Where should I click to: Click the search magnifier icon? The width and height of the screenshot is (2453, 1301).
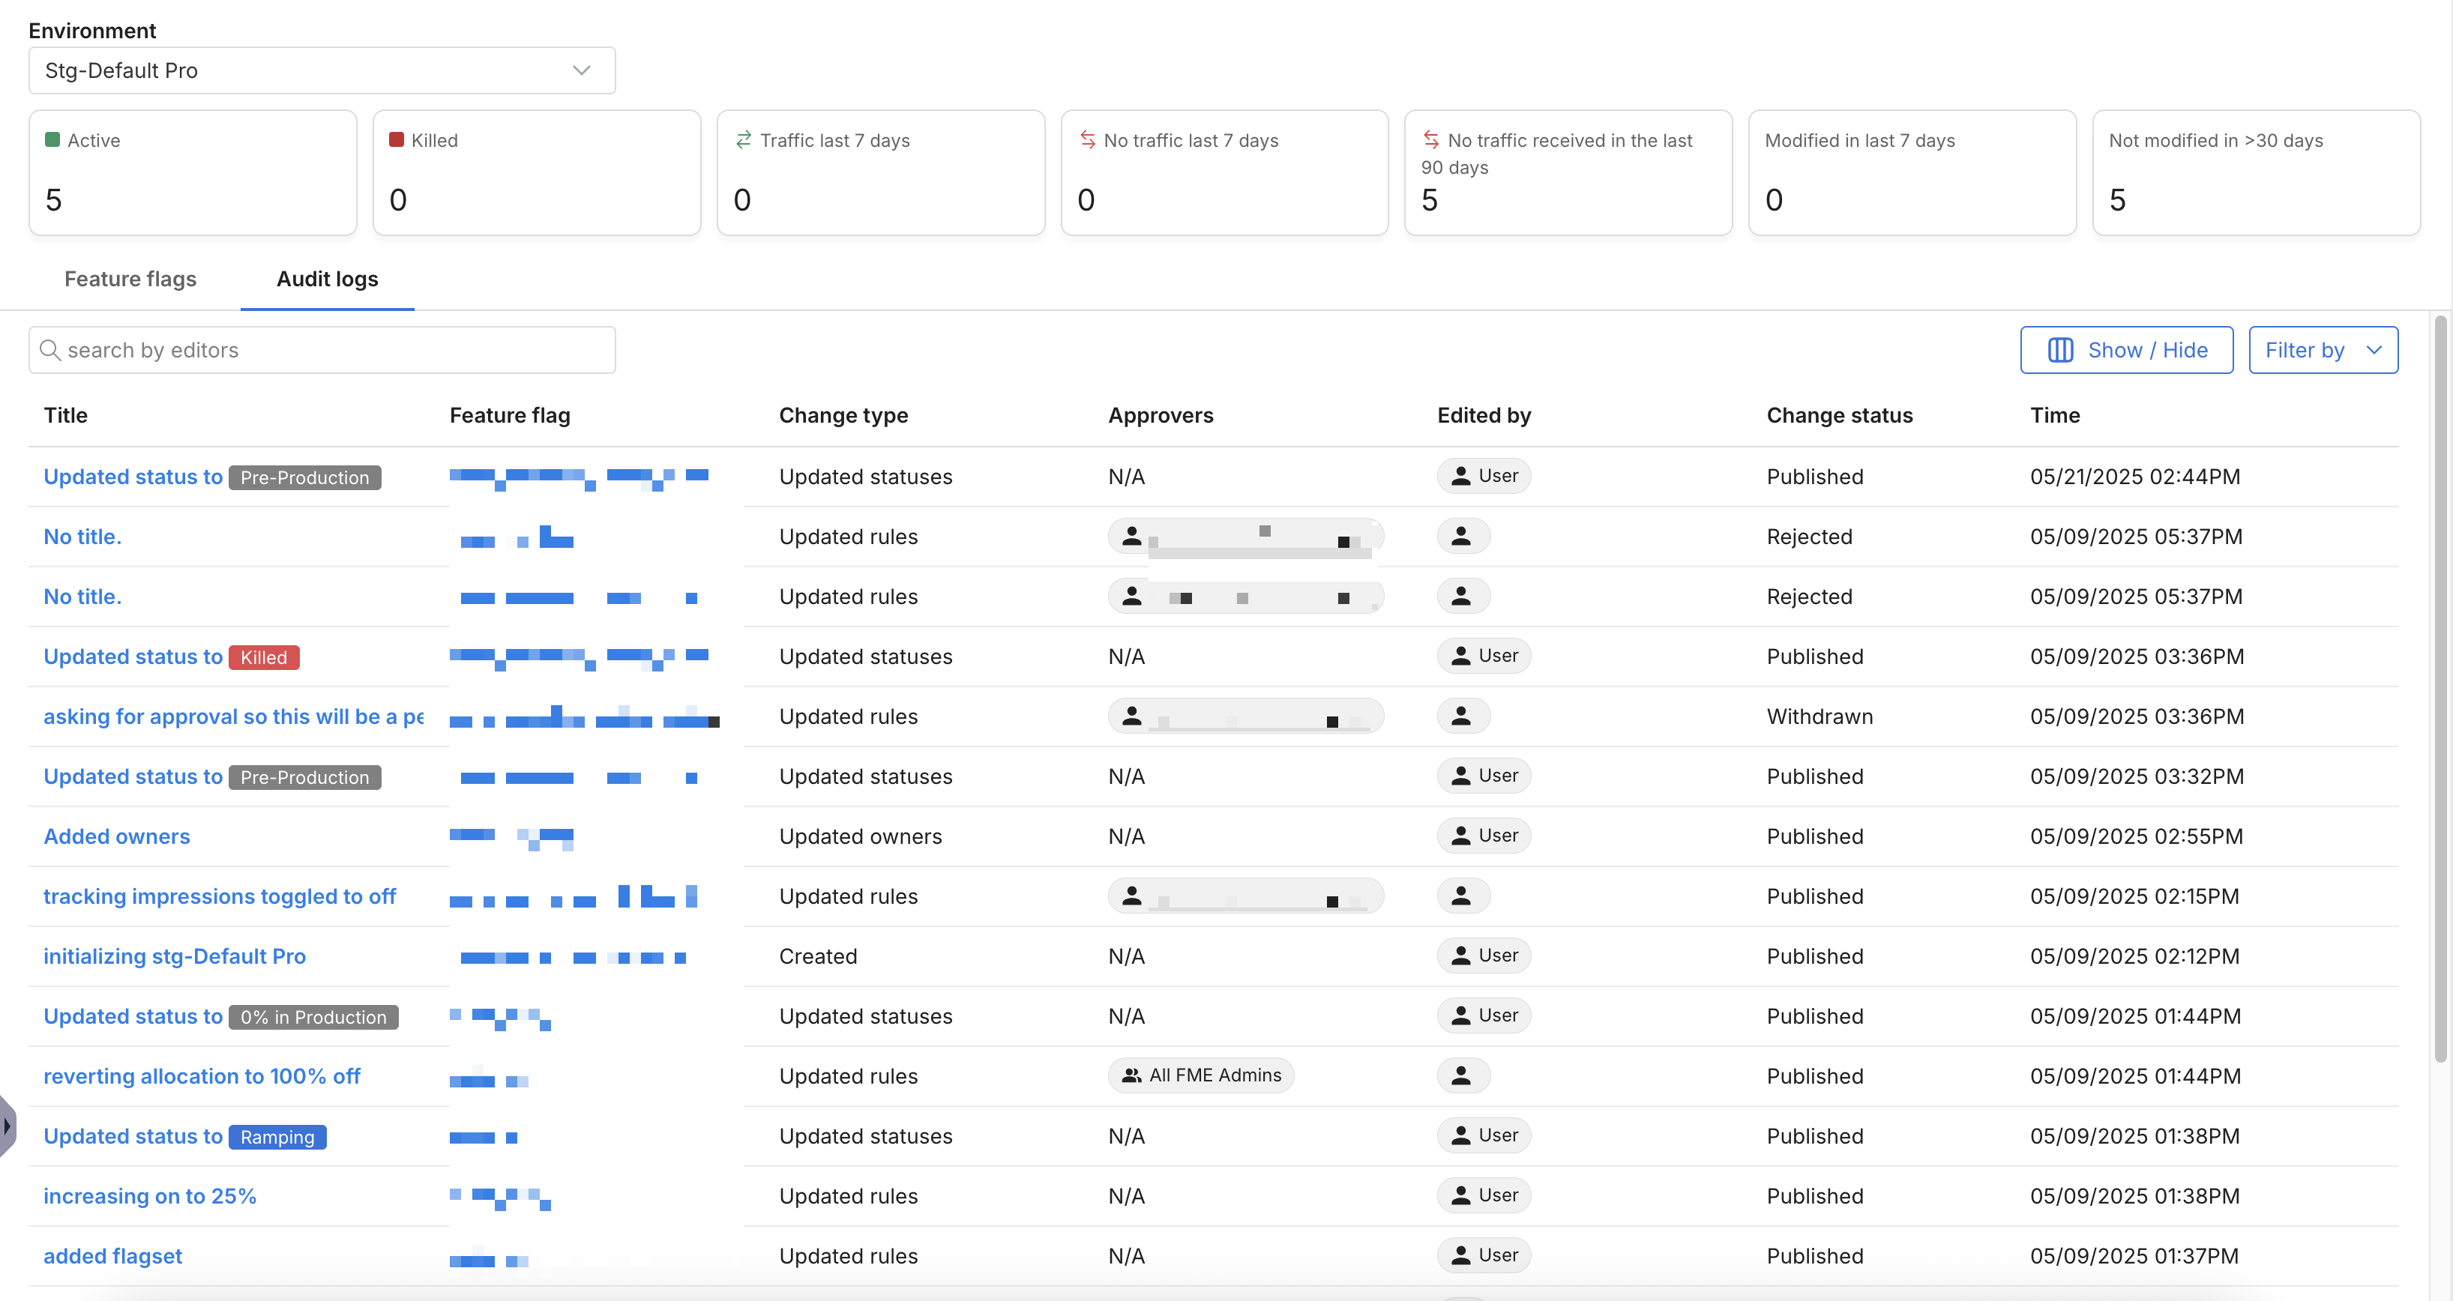click(x=50, y=350)
